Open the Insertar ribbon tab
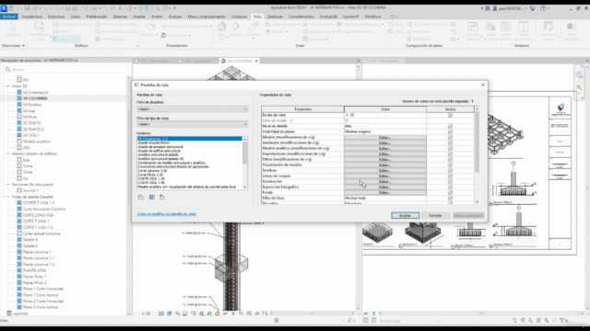Viewport: 590px width, 331px height. [x=139, y=17]
